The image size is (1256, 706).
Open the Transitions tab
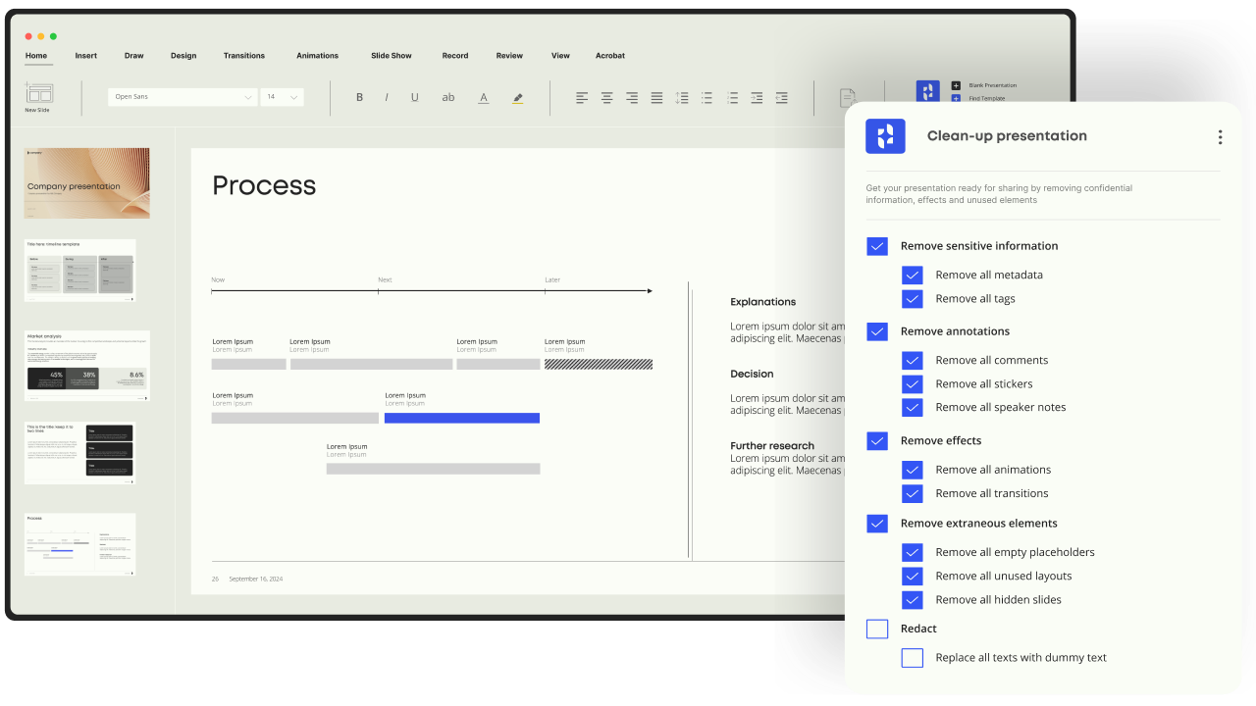(x=244, y=56)
